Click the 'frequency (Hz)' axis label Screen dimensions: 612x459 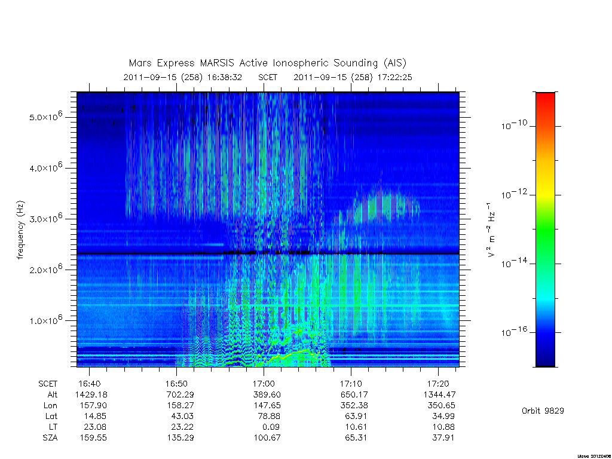21,230
